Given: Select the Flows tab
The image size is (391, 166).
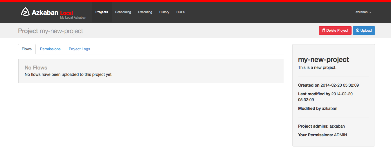Looking at the screenshot, I should pos(27,49).
